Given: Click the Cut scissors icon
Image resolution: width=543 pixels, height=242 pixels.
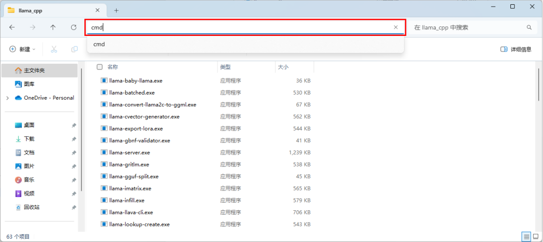Looking at the screenshot, I should pyautogui.click(x=54, y=49).
